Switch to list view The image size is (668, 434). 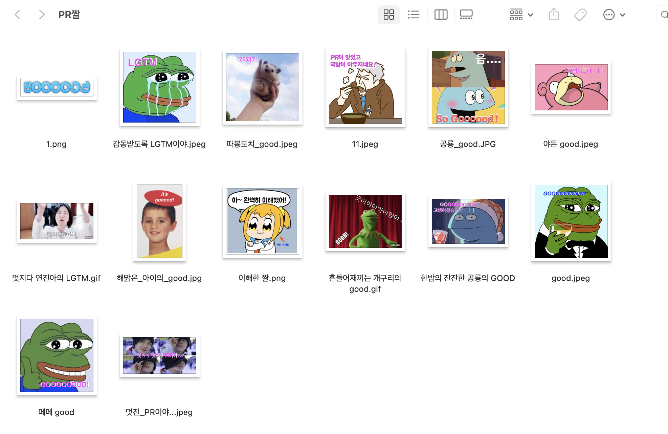(414, 15)
